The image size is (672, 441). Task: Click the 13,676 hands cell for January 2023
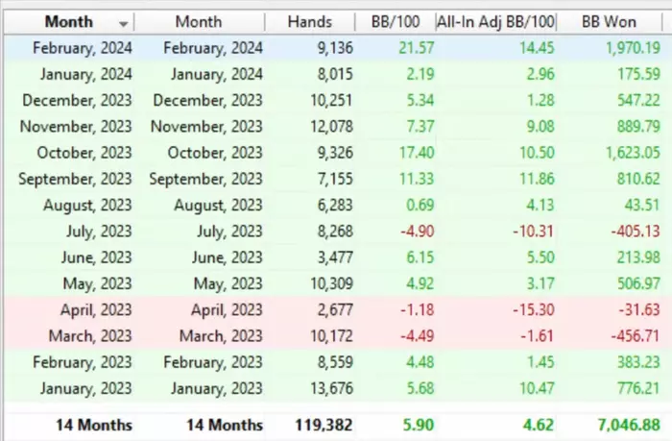331,388
